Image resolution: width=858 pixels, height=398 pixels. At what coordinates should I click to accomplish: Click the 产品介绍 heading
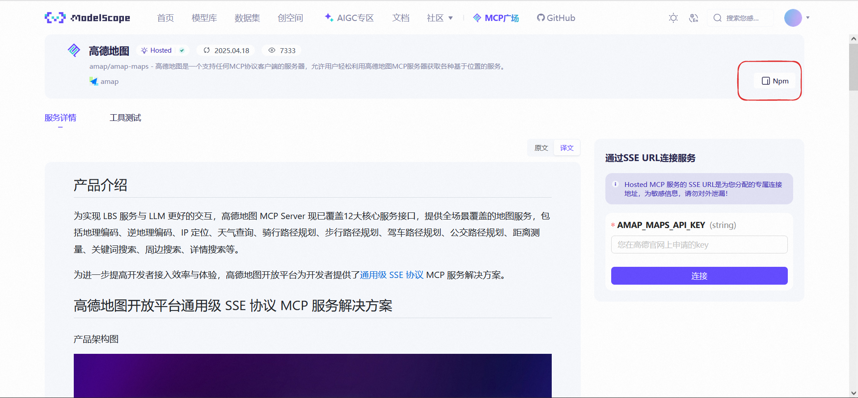click(101, 185)
